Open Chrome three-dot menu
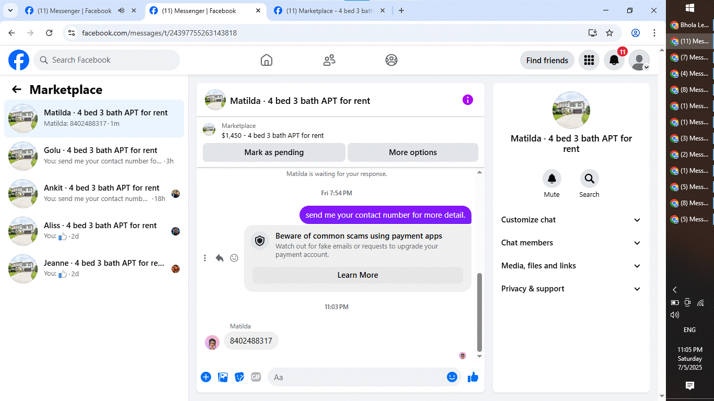Screen dimensions: 714x401 tap(654, 33)
